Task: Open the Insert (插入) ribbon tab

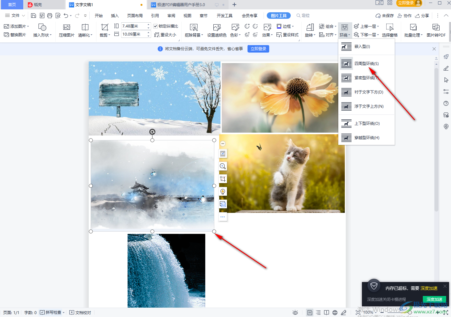Action: point(115,16)
